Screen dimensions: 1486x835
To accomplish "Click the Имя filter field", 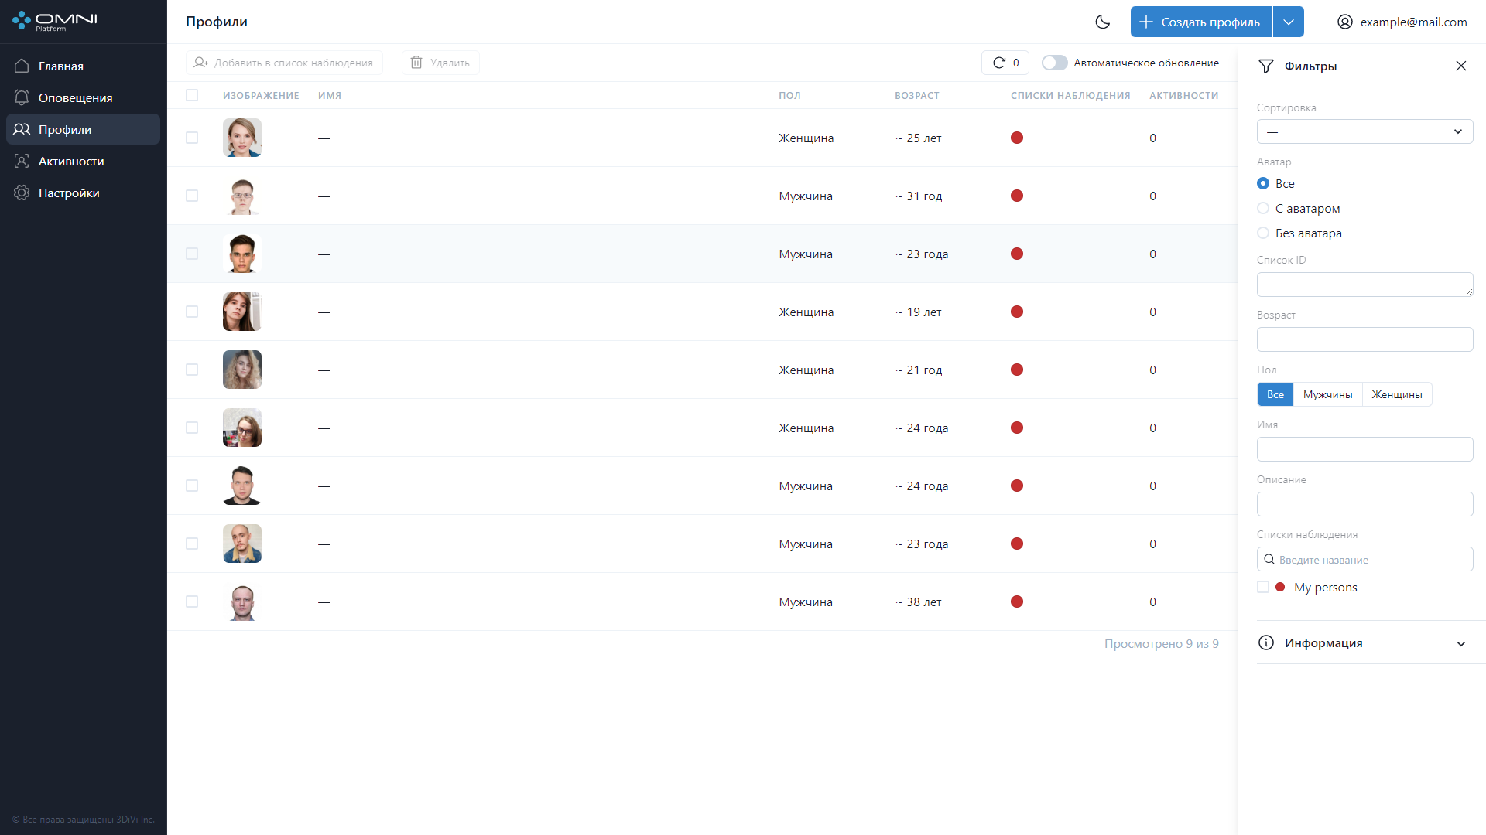I will coord(1364,449).
